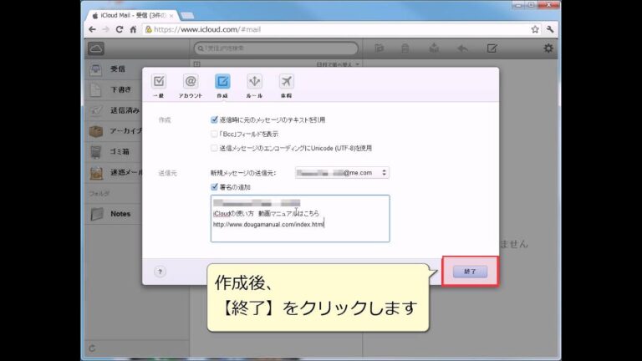Click the browser reload button
The height and width of the screenshot is (361, 642).
click(120, 29)
